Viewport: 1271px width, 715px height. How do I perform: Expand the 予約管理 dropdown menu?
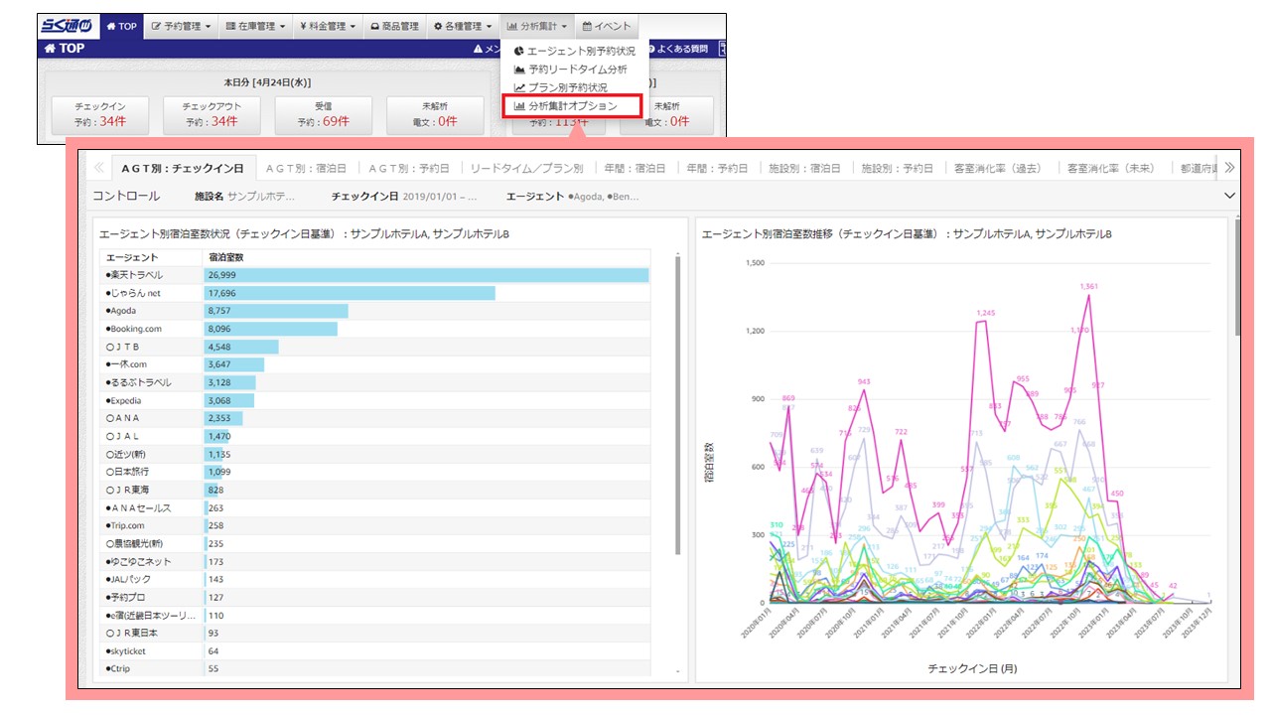point(181,27)
